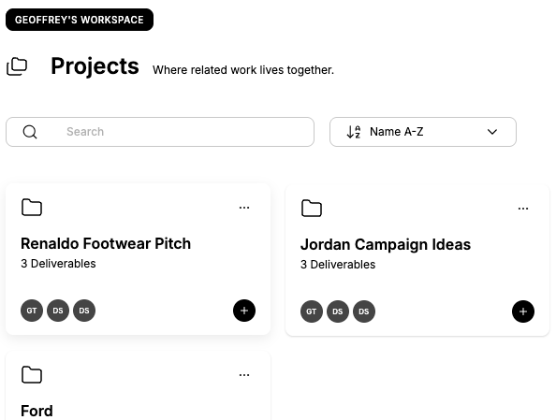Add member to Jordan Campaign Ideas

523,311
